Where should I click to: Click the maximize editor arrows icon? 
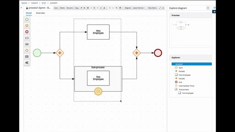tap(160, 8)
